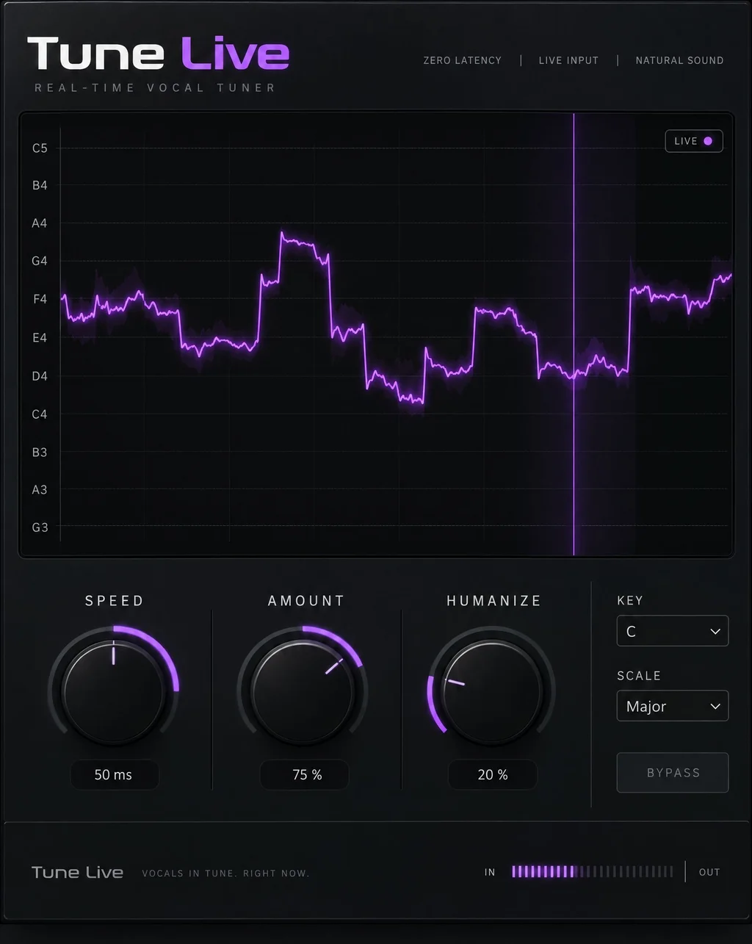Click the SCALE heading label
Screen dimensions: 752x944
[x=639, y=676]
